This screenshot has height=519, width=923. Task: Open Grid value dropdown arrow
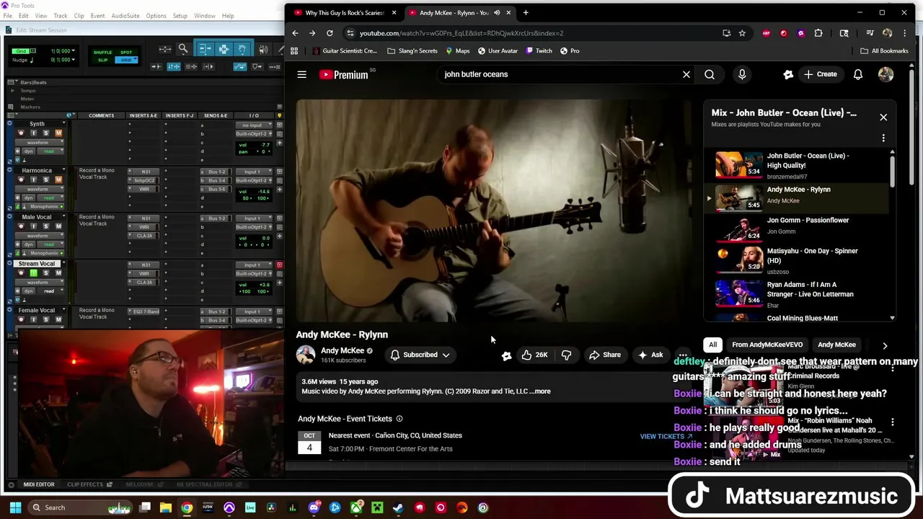[x=74, y=50]
